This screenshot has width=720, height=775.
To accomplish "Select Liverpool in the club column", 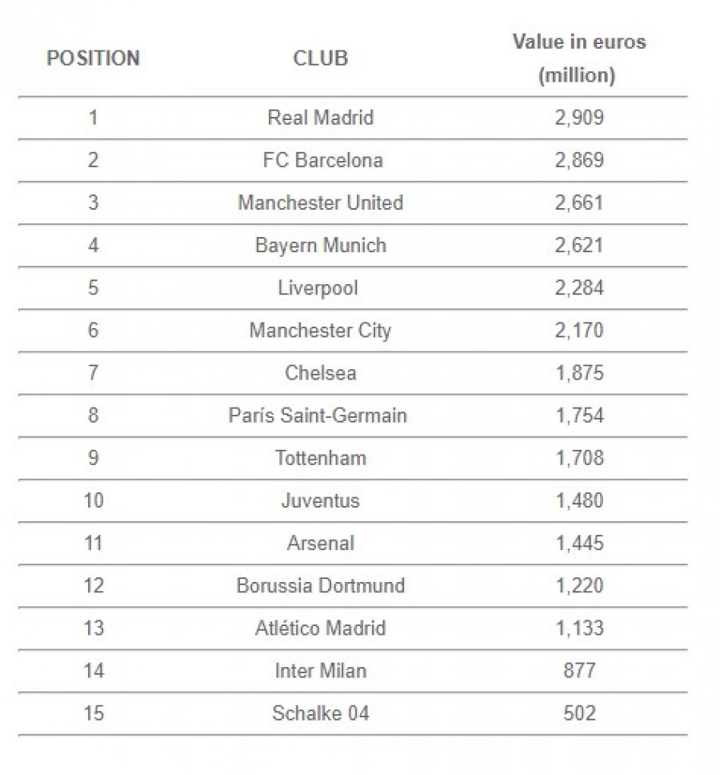I will coord(318,288).
